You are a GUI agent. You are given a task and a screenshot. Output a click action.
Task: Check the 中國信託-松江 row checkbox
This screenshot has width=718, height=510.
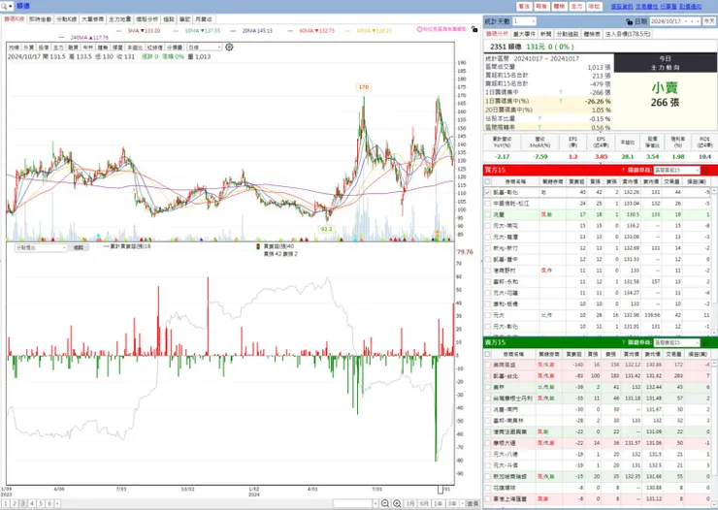(x=488, y=204)
